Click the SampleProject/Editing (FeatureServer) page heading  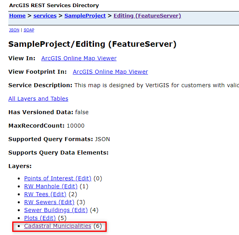(92, 44)
